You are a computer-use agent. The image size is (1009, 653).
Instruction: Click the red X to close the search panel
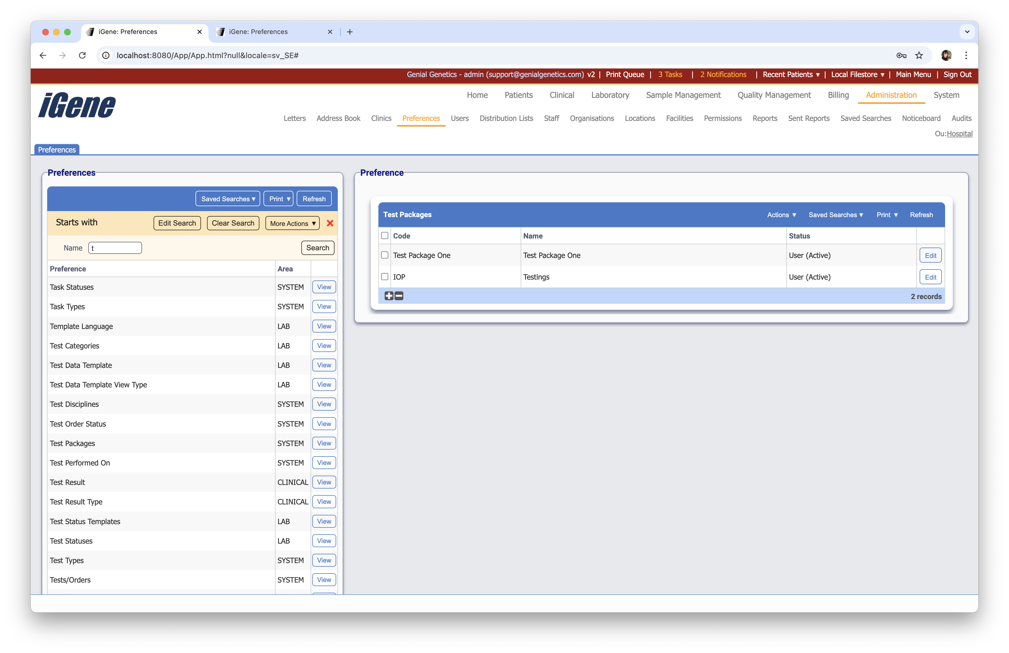point(330,223)
